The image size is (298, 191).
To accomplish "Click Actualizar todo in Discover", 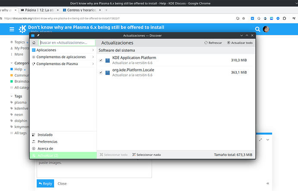I will [x=240, y=43].
